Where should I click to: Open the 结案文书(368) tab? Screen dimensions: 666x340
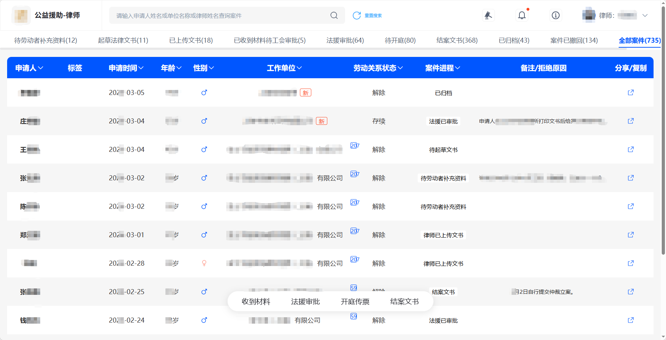click(x=457, y=40)
